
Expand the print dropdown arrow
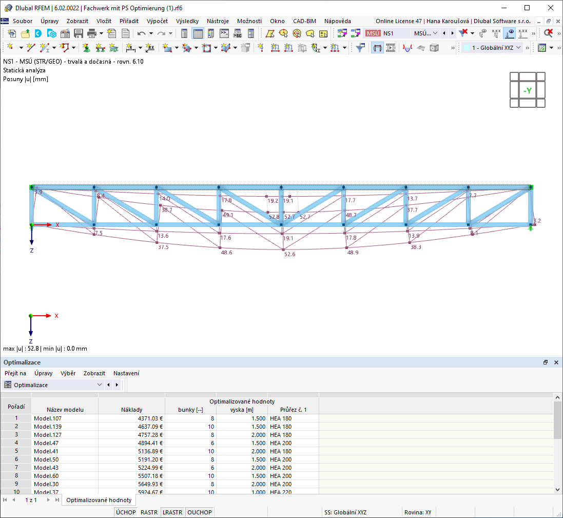[x=101, y=33]
